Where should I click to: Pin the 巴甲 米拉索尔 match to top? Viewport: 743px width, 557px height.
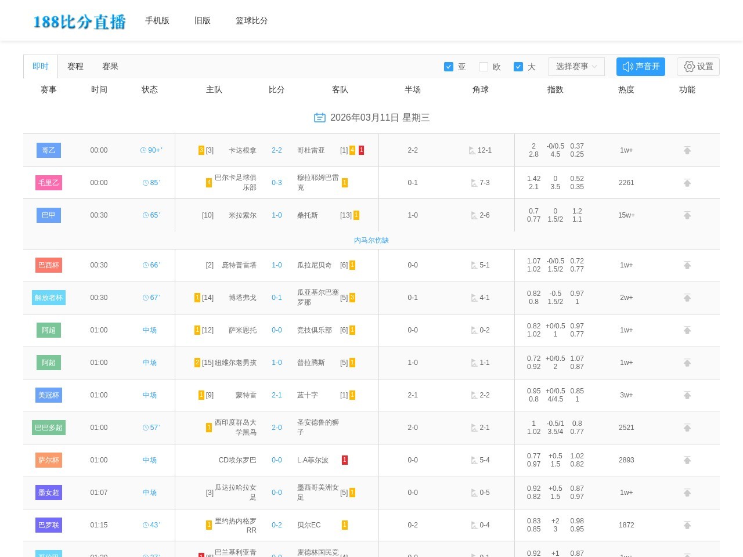(x=687, y=215)
